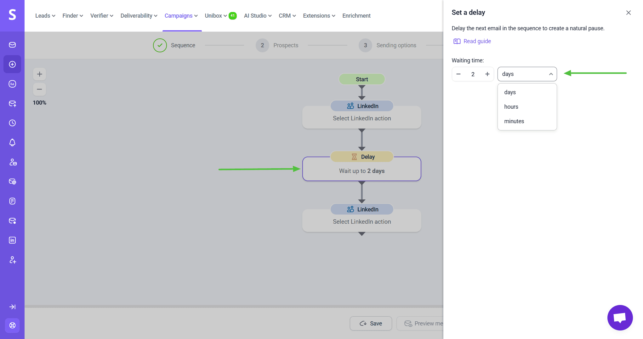Open the statistics chart icon in sidebar
This screenshot has width=643, height=339.
tap(12, 84)
